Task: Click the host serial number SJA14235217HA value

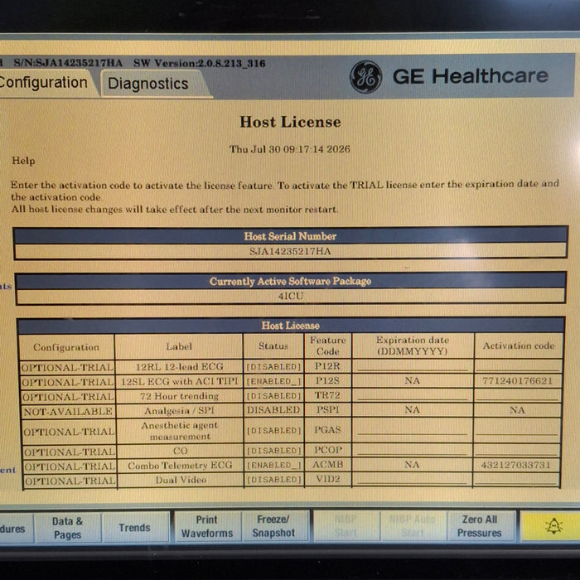Action: tap(290, 251)
